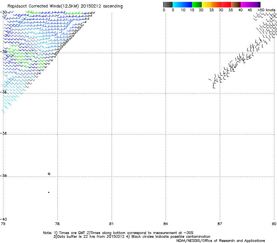This screenshot has width=277, height=243.
Task: Click the cyan 5-10 knots legend segment
Action: pyautogui.click(x=177, y=4)
